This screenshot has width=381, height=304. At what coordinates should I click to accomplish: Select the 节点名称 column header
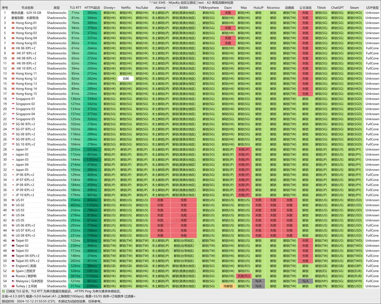click(27, 8)
